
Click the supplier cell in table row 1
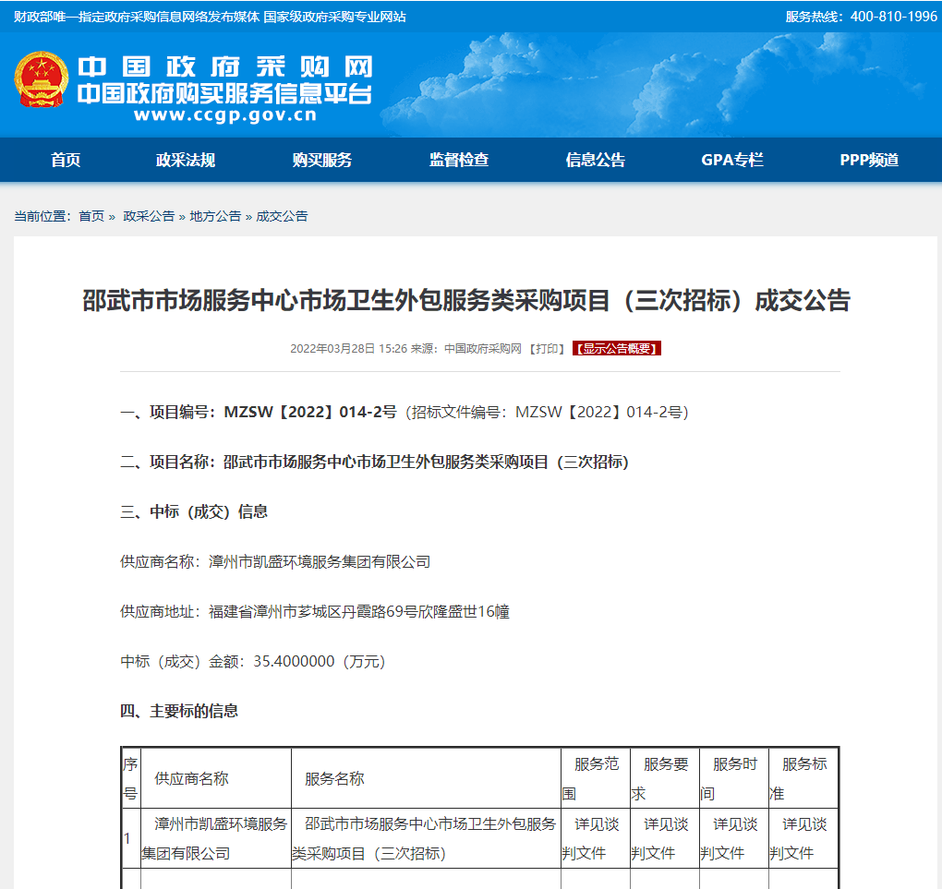click(216, 838)
